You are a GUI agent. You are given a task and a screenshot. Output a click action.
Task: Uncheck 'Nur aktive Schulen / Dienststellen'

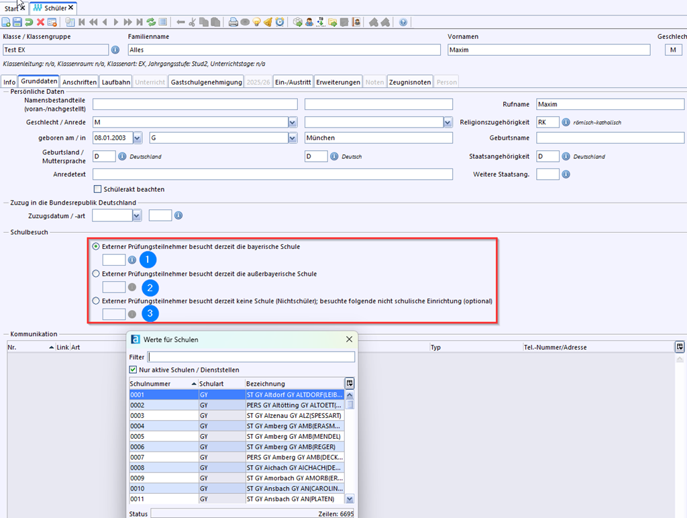point(133,370)
